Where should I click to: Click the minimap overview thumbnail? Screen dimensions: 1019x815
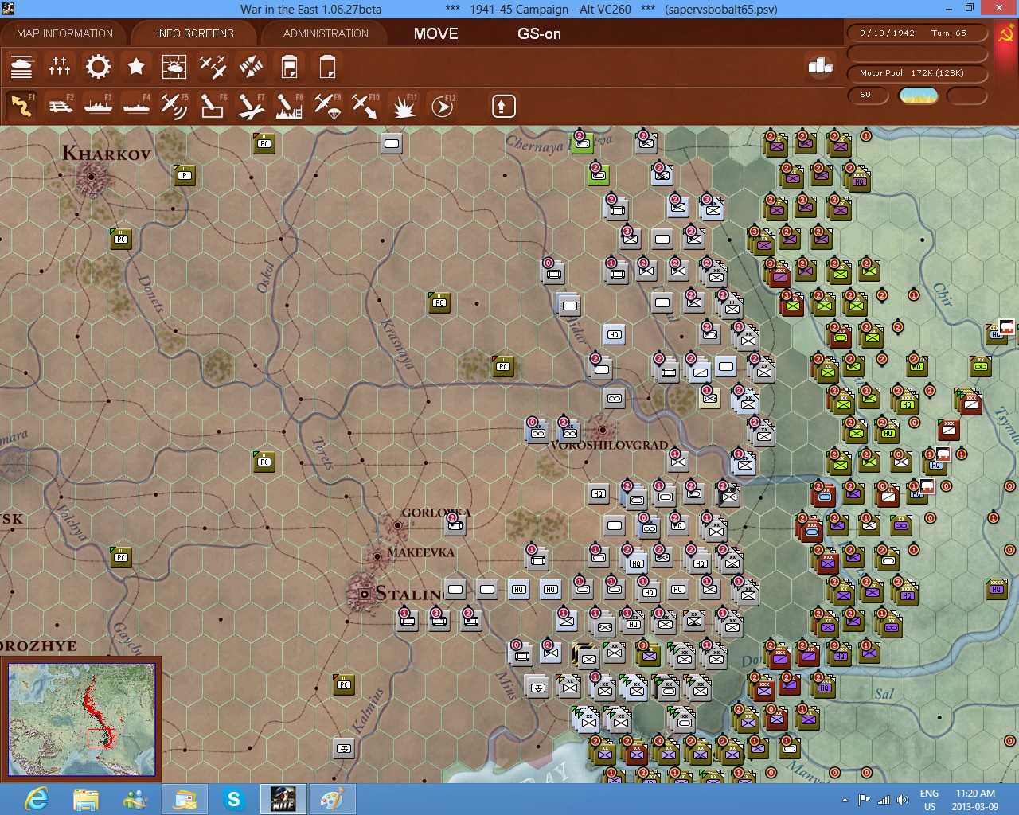tap(81, 719)
